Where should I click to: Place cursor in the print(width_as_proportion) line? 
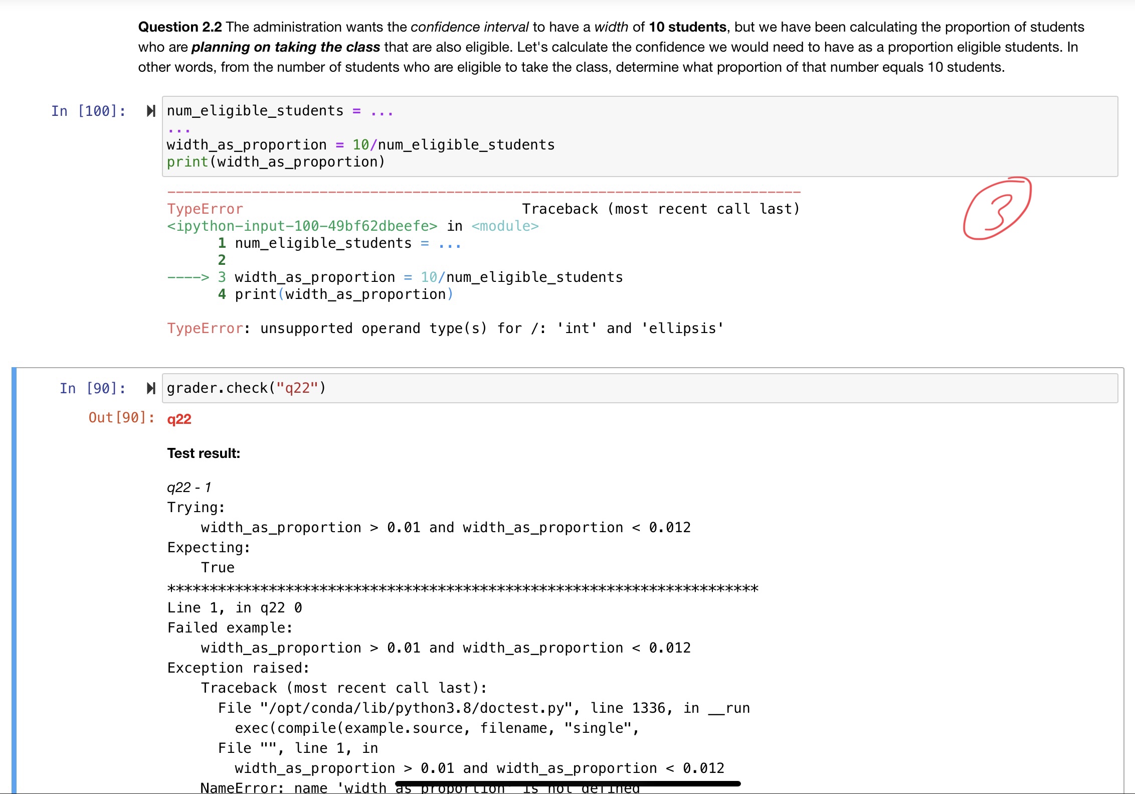pyautogui.click(x=276, y=162)
